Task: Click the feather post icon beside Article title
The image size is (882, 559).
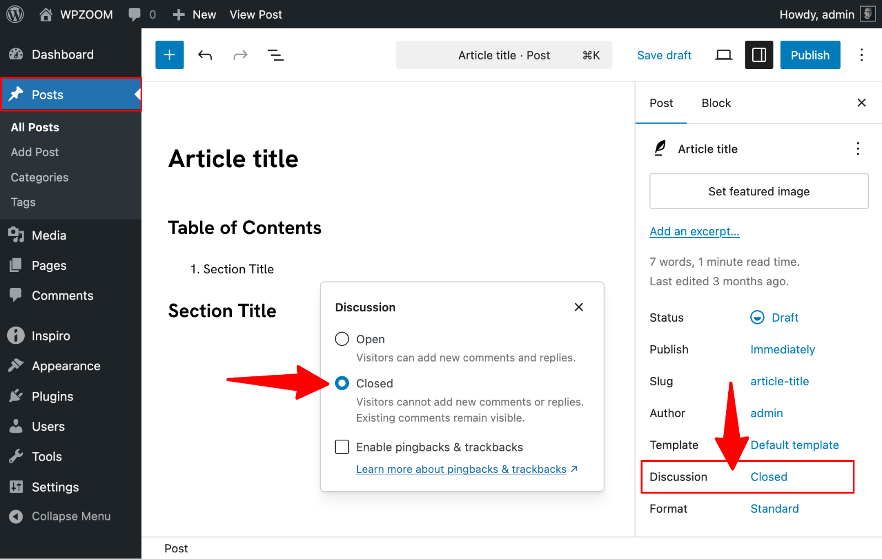Action: pos(660,148)
